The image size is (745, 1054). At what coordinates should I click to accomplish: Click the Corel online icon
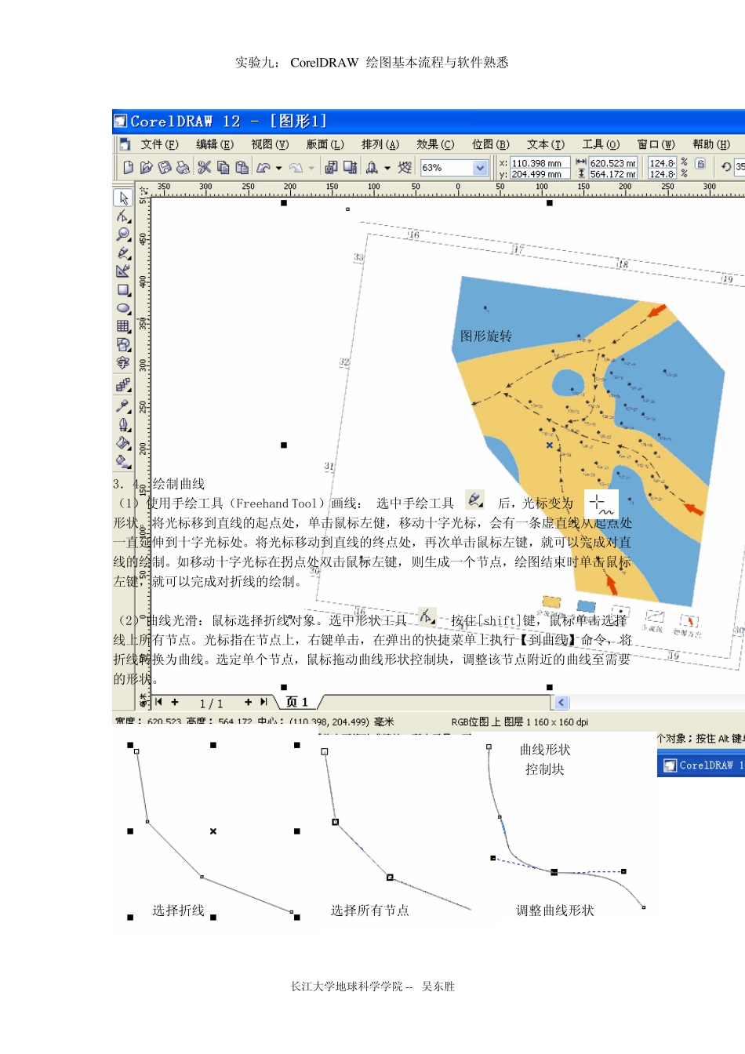pyautogui.click(x=405, y=167)
